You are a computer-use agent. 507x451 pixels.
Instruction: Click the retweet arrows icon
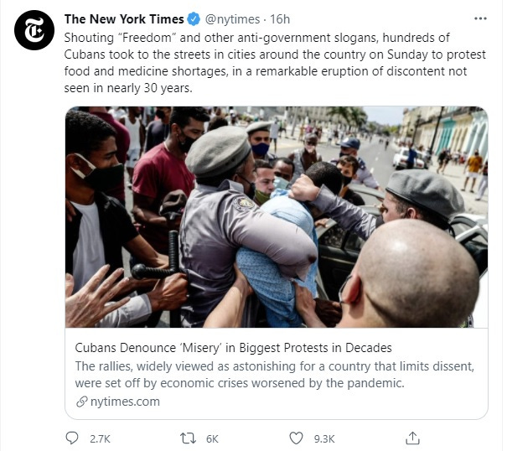[x=188, y=438]
